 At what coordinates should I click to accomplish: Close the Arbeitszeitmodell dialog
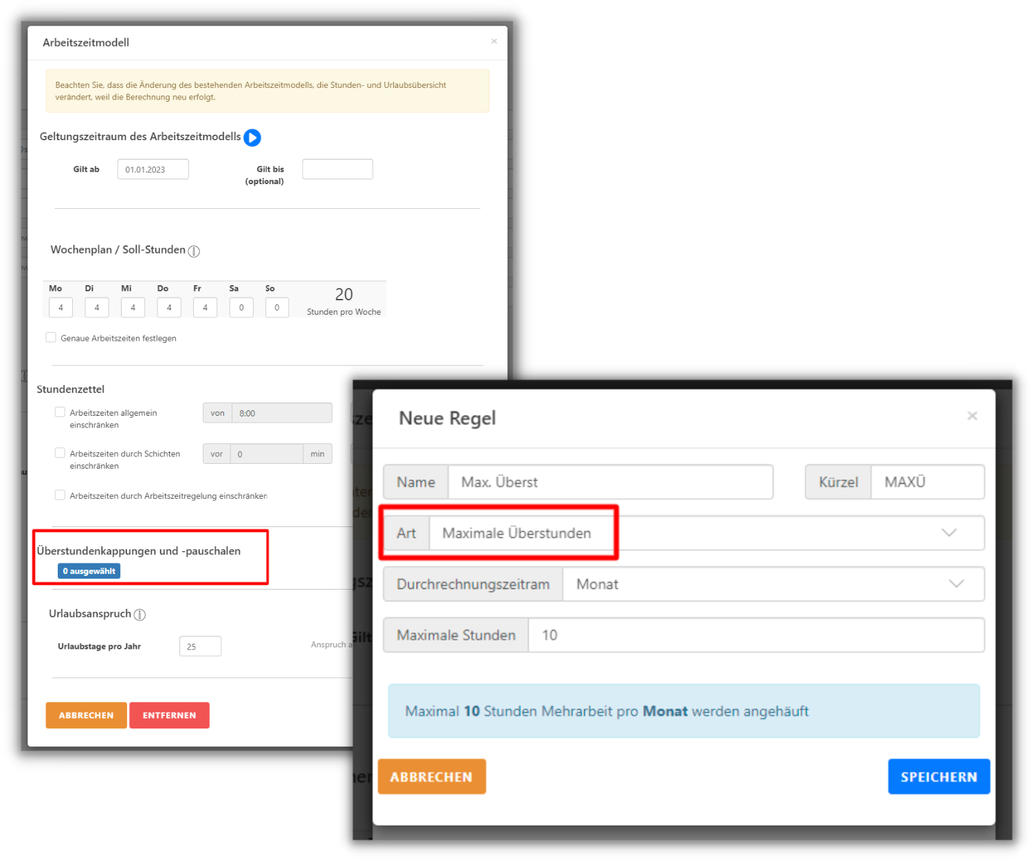(x=494, y=41)
